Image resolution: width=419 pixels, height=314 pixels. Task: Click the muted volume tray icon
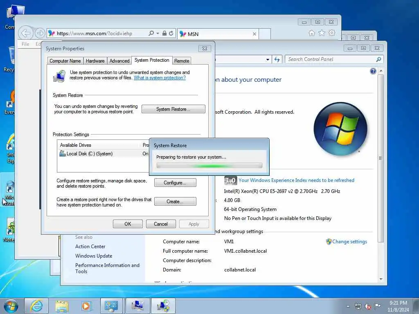pos(368,307)
